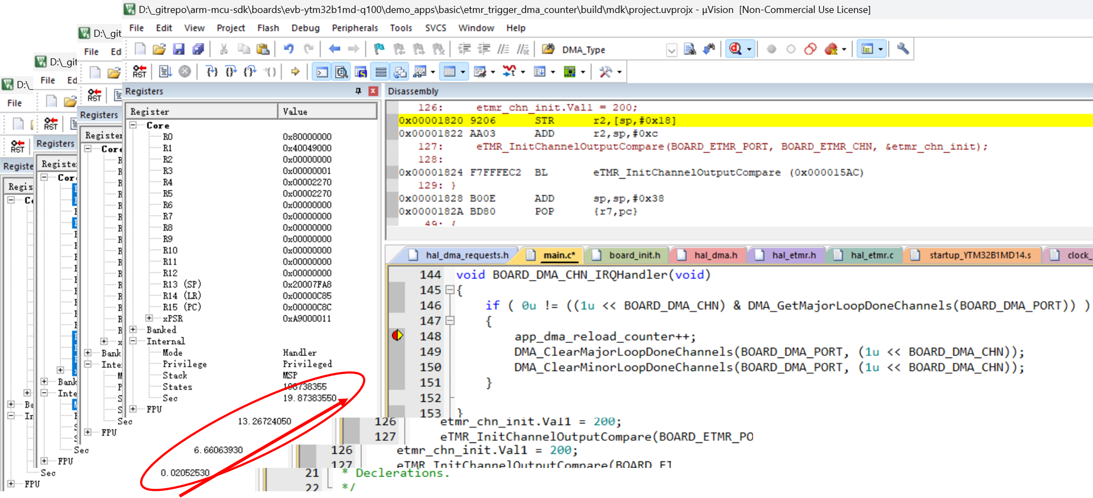The image size is (1093, 498).
Task: Select the Sec value 19.87383550
Action: tap(310, 398)
